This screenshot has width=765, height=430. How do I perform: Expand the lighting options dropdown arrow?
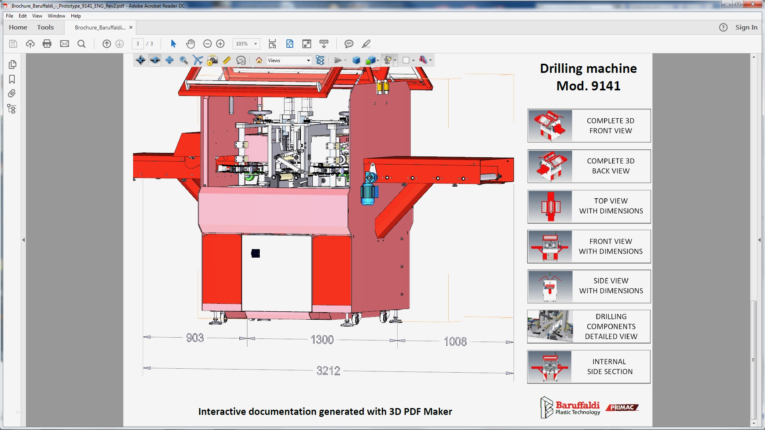click(x=395, y=61)
